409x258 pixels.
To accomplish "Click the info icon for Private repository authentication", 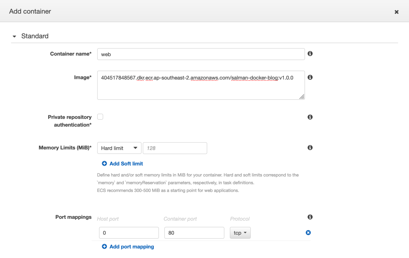I will pyautogui.click(x=310, y=117).
